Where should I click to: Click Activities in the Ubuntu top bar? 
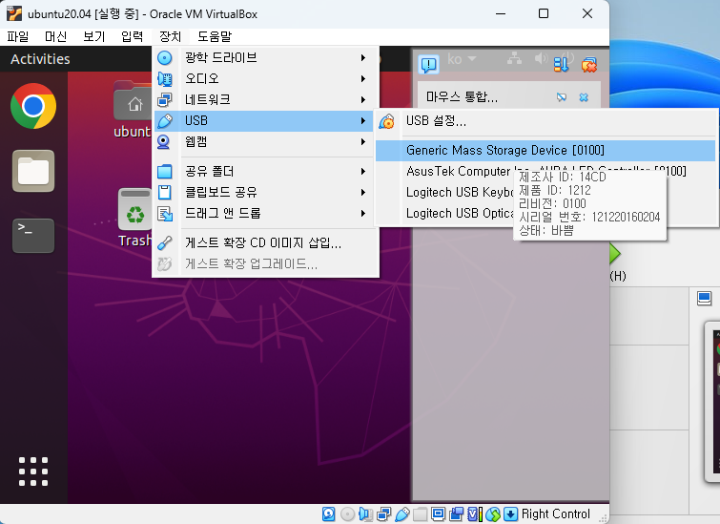[x=40, y=59]
